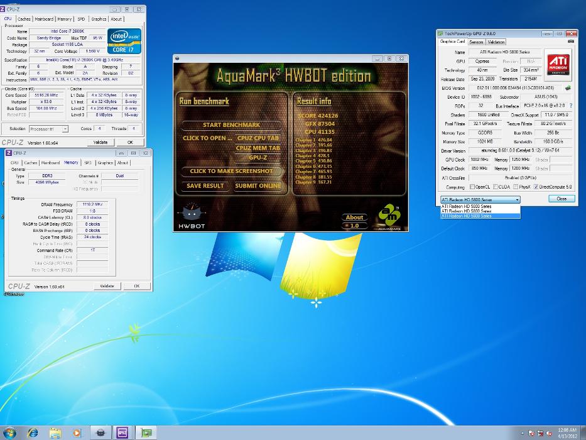Select the highlighted ATI Radeon HD 5800 entry

point(480,216)
